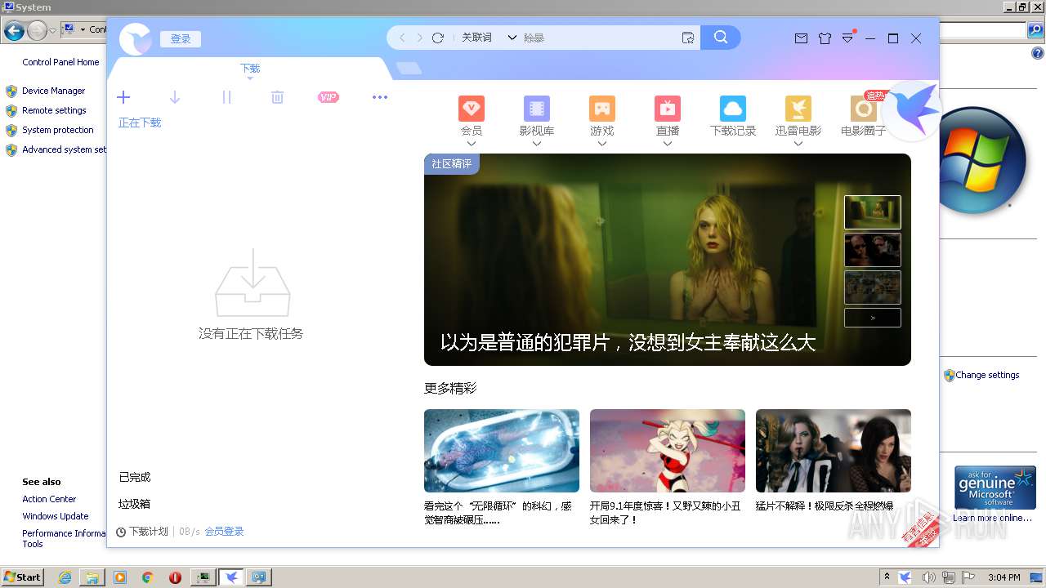Open 下载计划 download schedule
The height and width of the screenshot is (588, 1046).
click(x=142, y=532)
